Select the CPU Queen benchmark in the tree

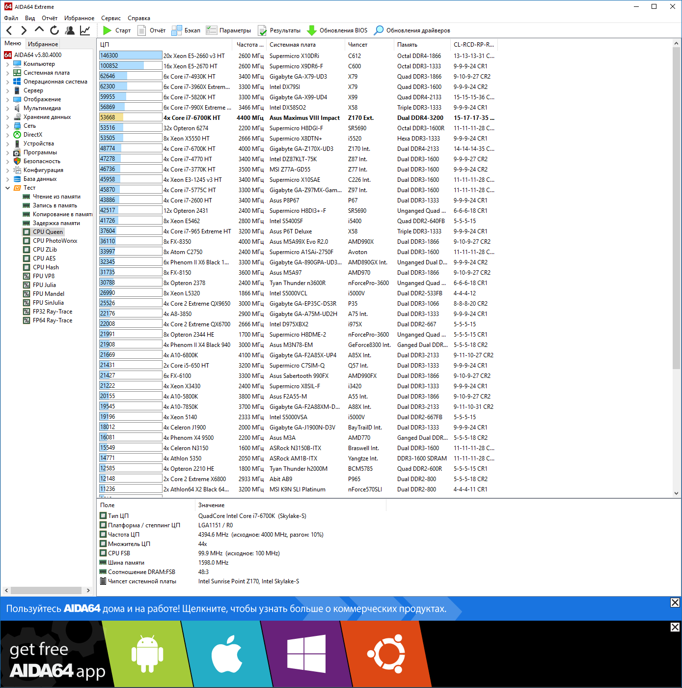point(48,232)
